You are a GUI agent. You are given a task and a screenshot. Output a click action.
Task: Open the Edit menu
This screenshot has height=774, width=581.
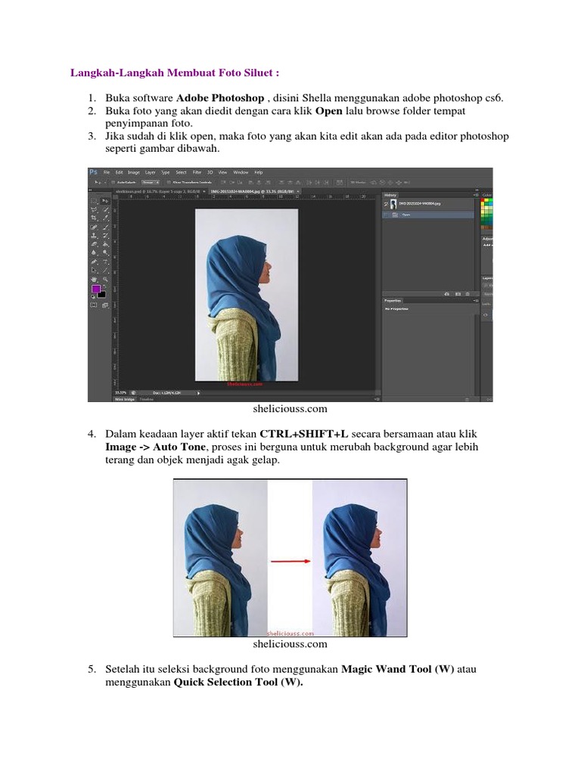tap(119, 172)
